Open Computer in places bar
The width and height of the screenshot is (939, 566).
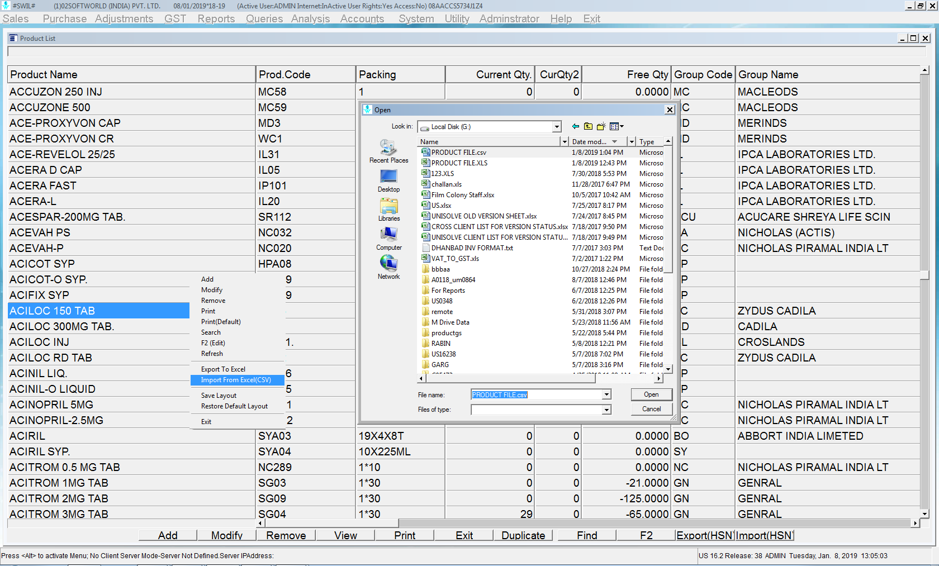tap(388, 239)
